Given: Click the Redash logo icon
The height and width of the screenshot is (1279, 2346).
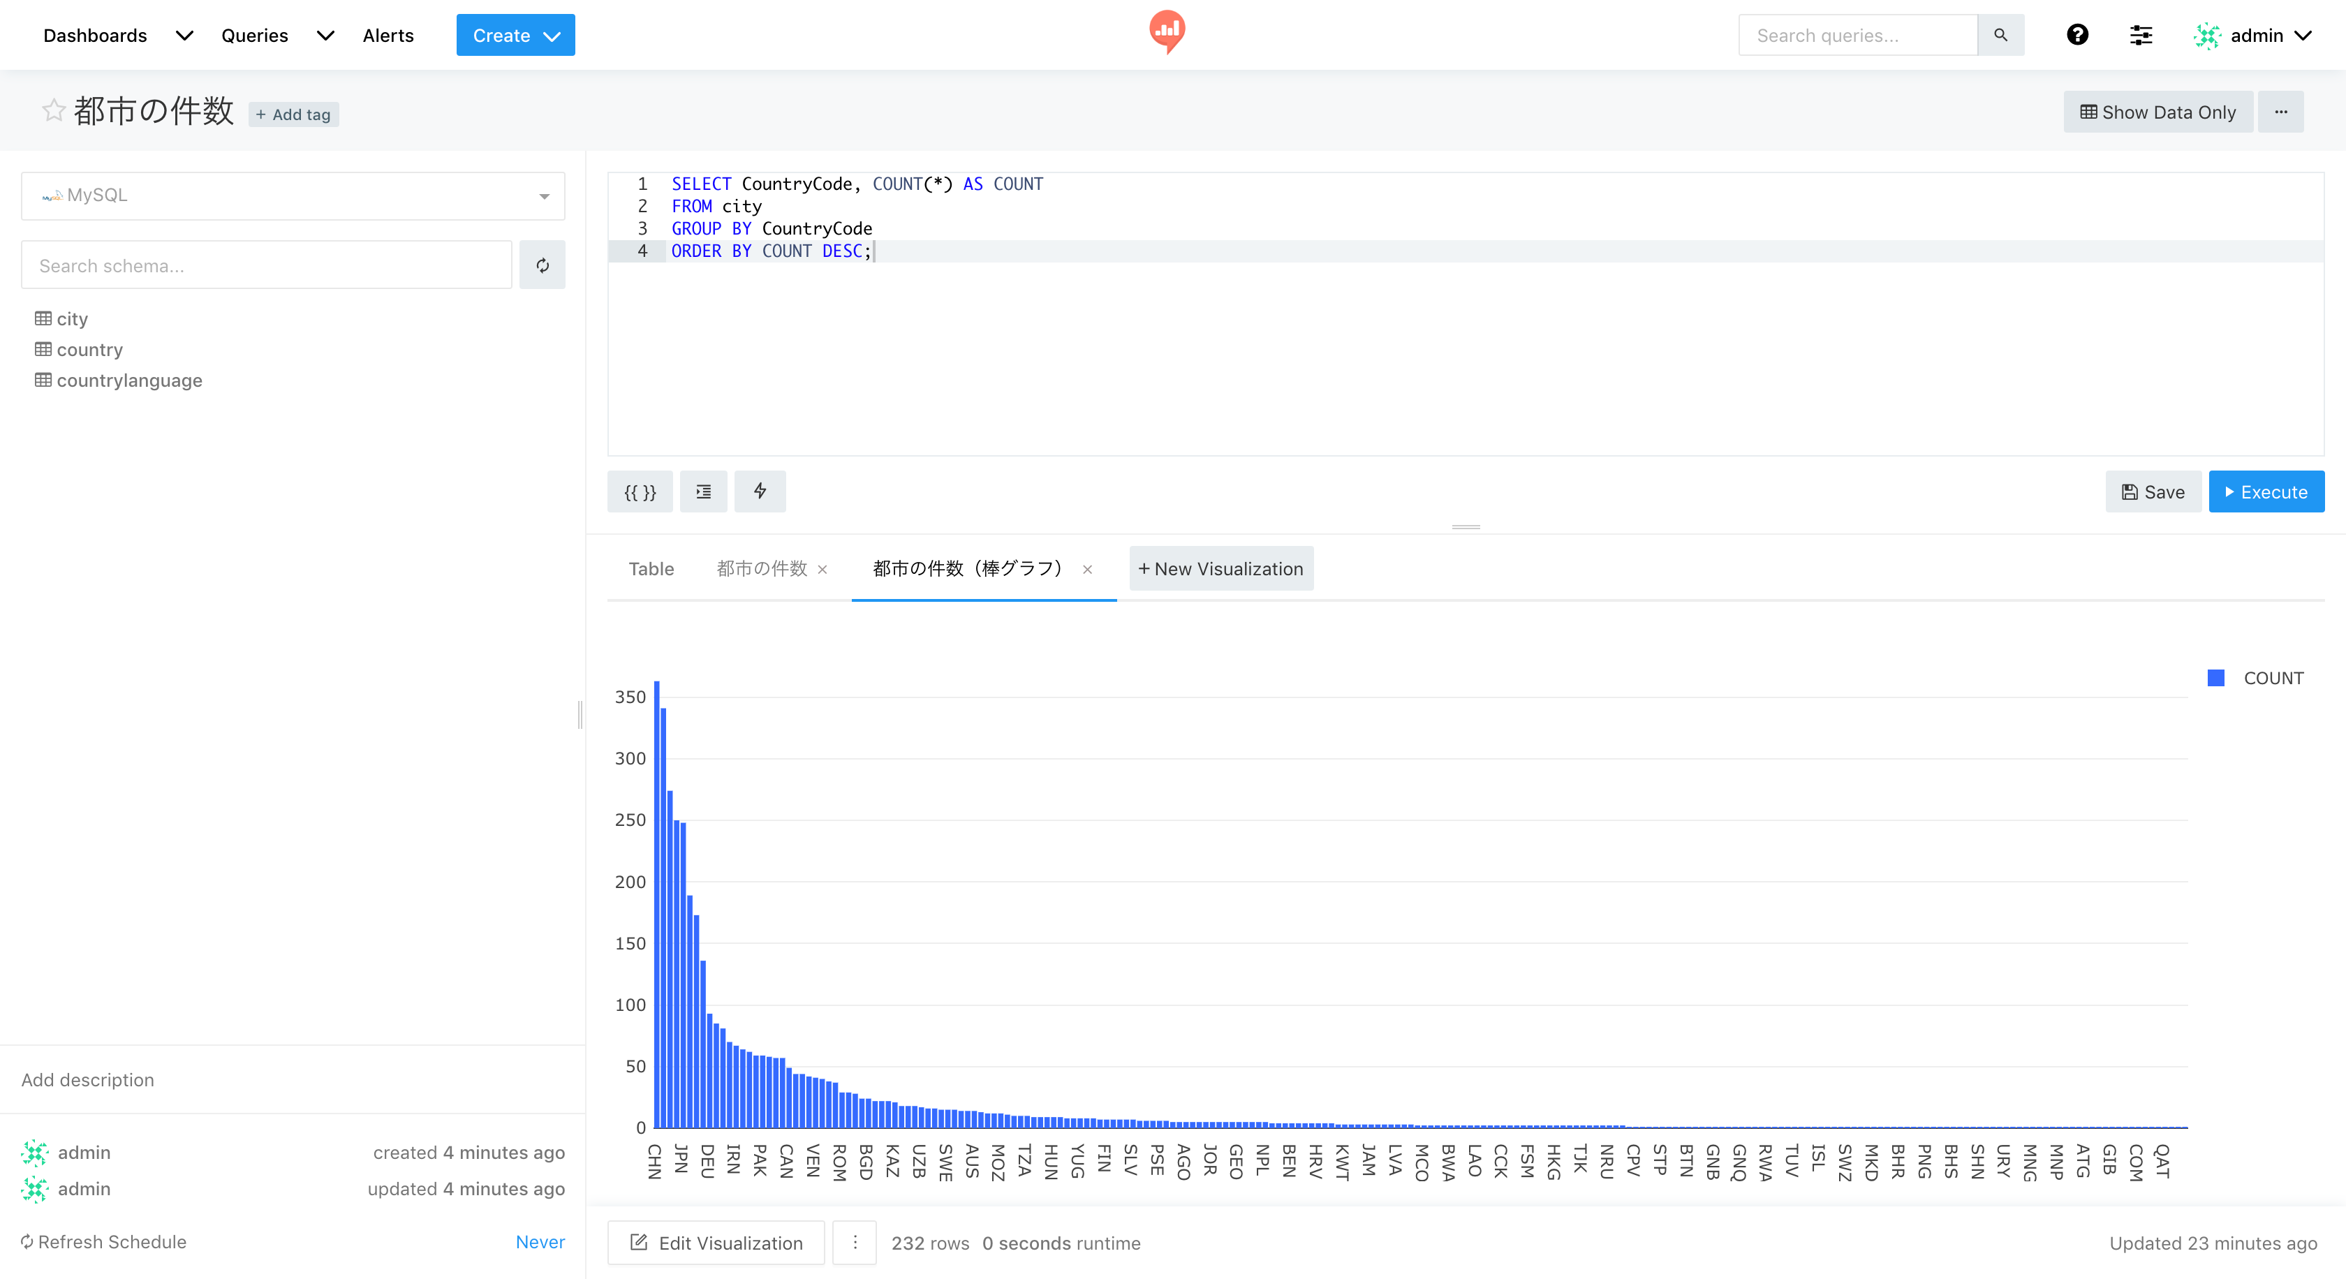Looking at the screenshot, I should (1167, 32).
